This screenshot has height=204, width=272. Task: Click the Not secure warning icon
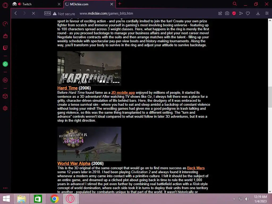(55, 14)
